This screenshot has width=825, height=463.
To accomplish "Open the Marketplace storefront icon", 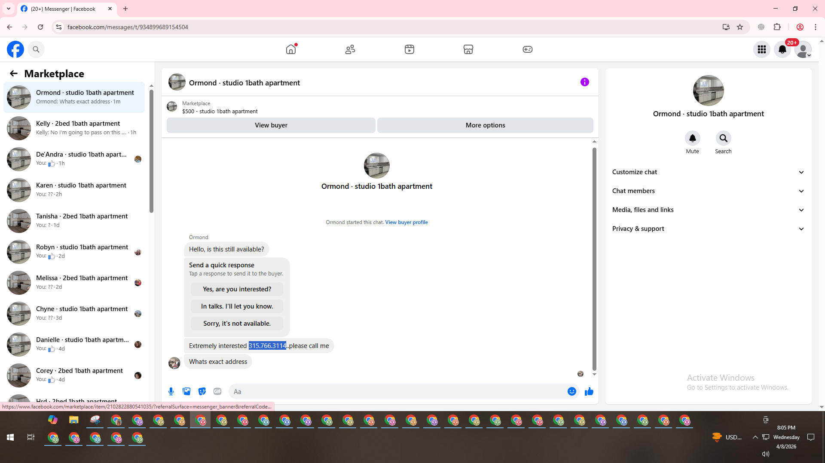I will 468,49.
